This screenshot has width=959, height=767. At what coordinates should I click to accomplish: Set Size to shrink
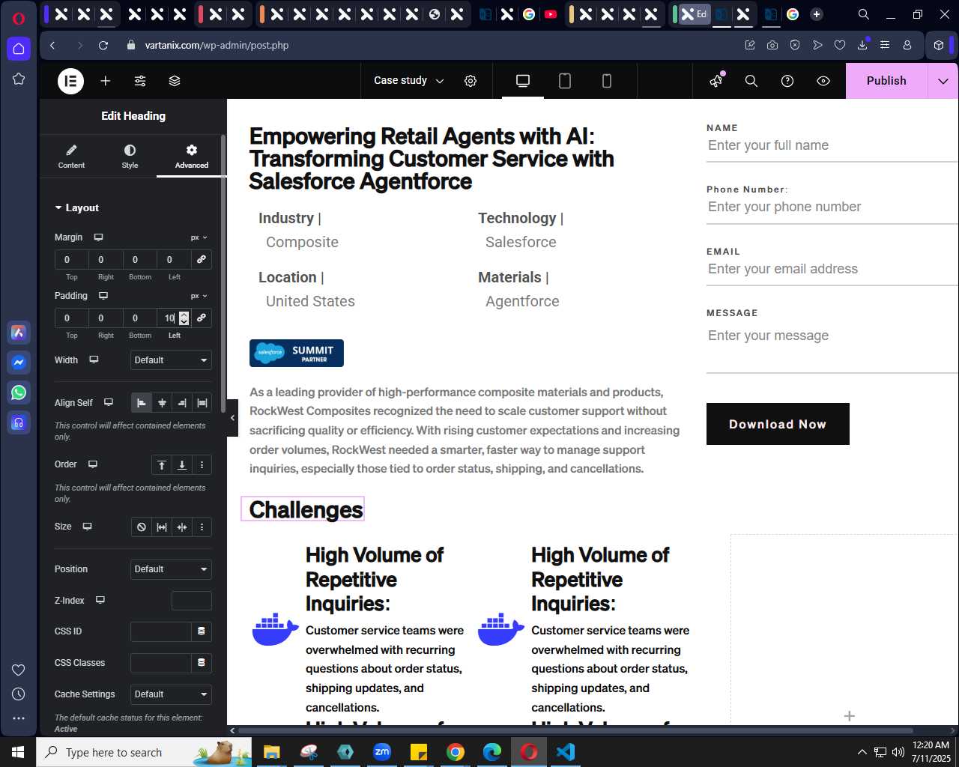coord(182,527)
